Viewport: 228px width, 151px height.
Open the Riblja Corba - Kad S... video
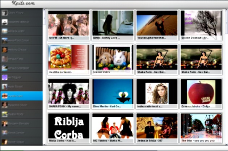tap(69, 128)
